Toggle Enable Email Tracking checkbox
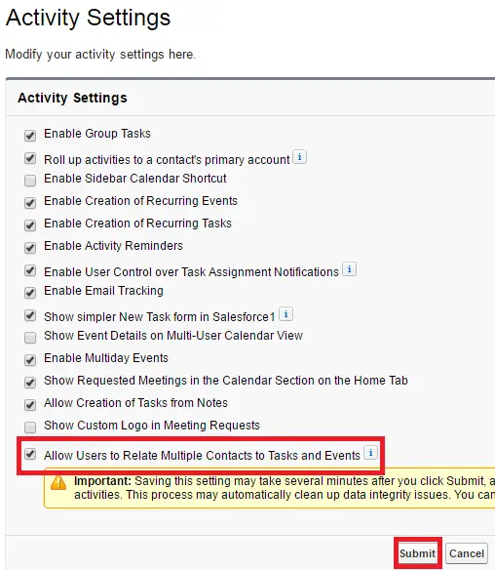The image size is (495, 570). (x=30, y=293)
